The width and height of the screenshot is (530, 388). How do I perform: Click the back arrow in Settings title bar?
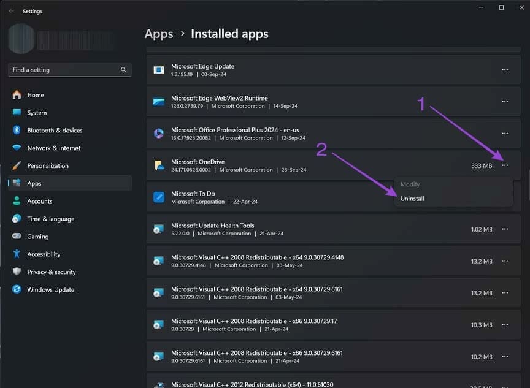[12, 11]
